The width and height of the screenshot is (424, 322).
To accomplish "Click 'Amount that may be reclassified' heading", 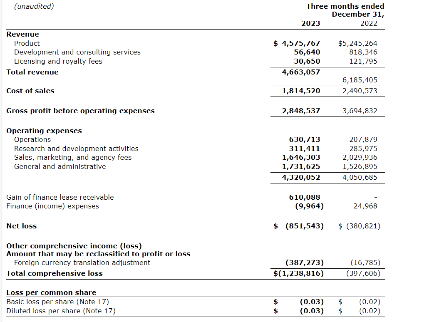I will 99,254.
